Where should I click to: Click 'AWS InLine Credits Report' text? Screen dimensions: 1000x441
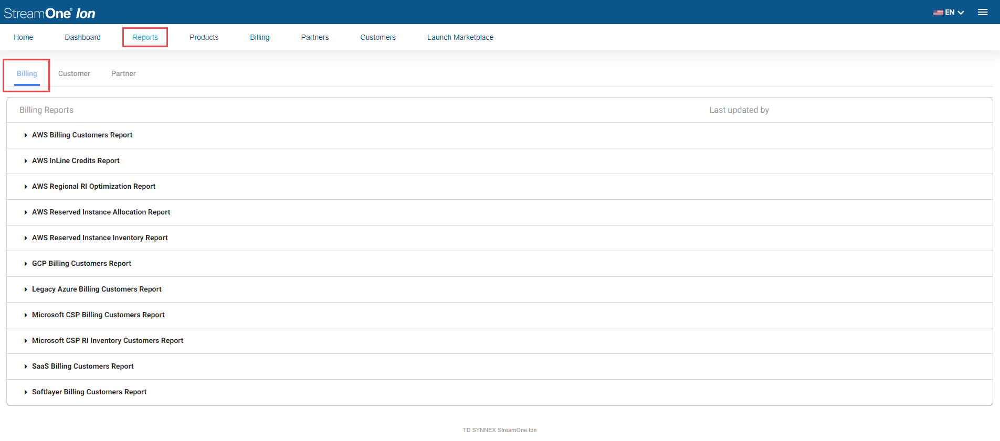click(x=76, y=160)
